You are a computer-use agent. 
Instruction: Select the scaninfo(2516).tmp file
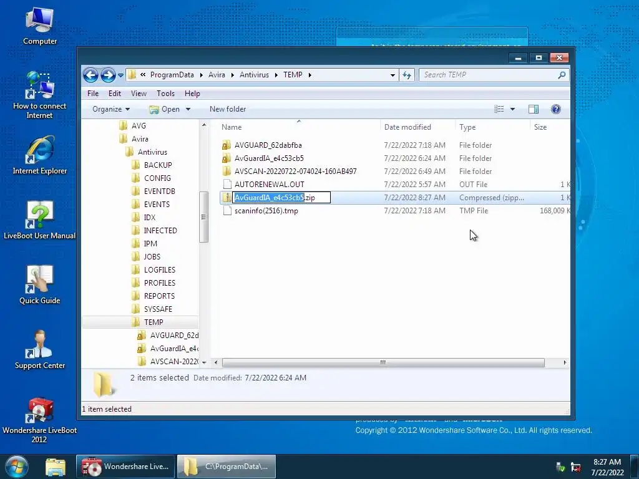(266, 211)
